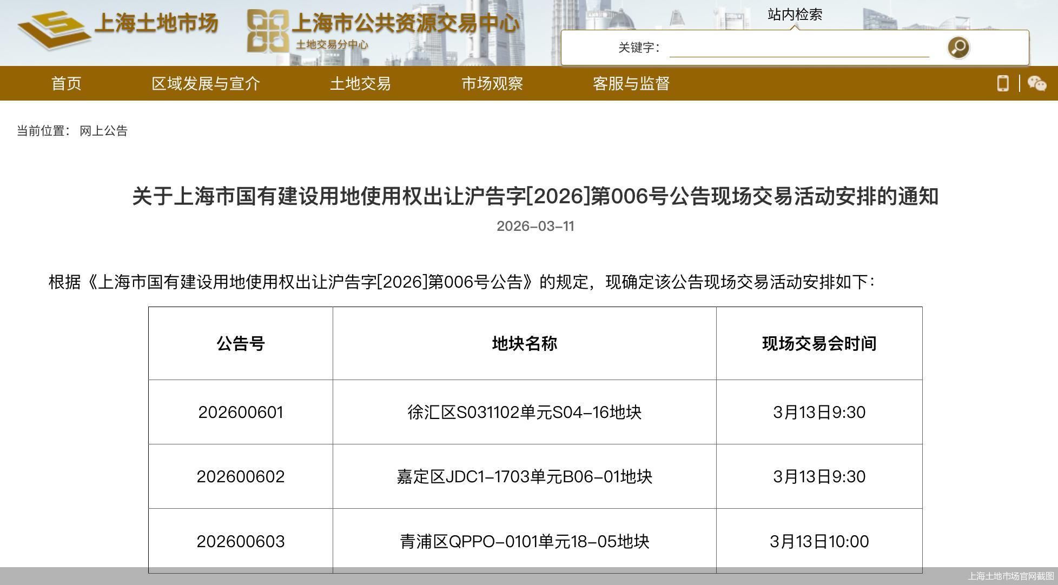
Task: Click the 站内检索 label
Action: [793, 15]
